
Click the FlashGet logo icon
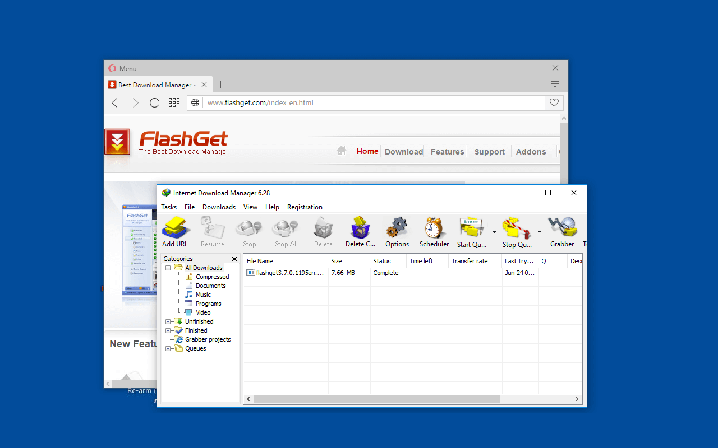point(117,142)
